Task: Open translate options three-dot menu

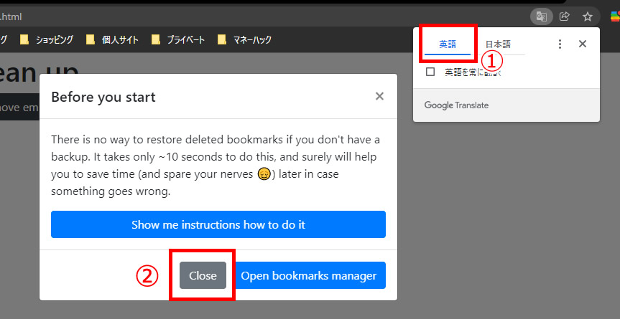Action: click(560, 44)
